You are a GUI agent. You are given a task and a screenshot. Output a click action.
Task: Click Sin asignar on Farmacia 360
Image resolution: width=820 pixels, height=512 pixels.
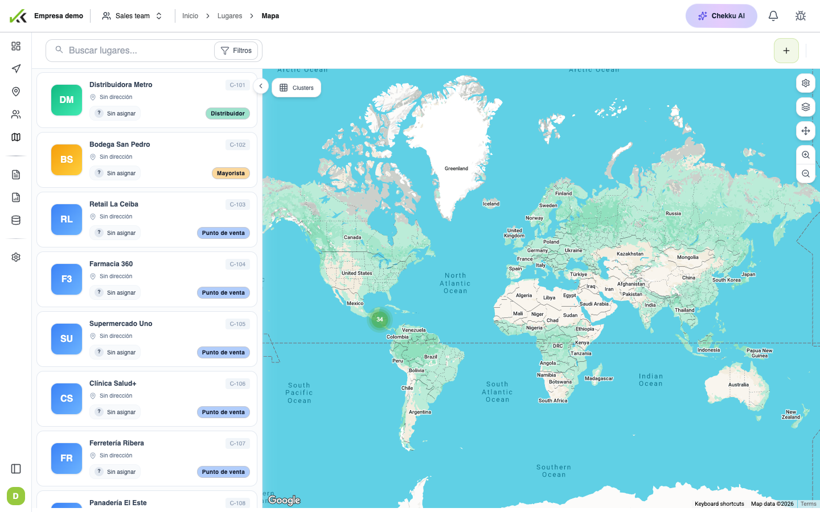click(x=115, y=292)
